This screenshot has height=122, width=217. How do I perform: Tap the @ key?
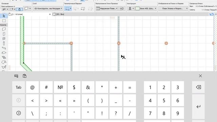click(33, 87)
